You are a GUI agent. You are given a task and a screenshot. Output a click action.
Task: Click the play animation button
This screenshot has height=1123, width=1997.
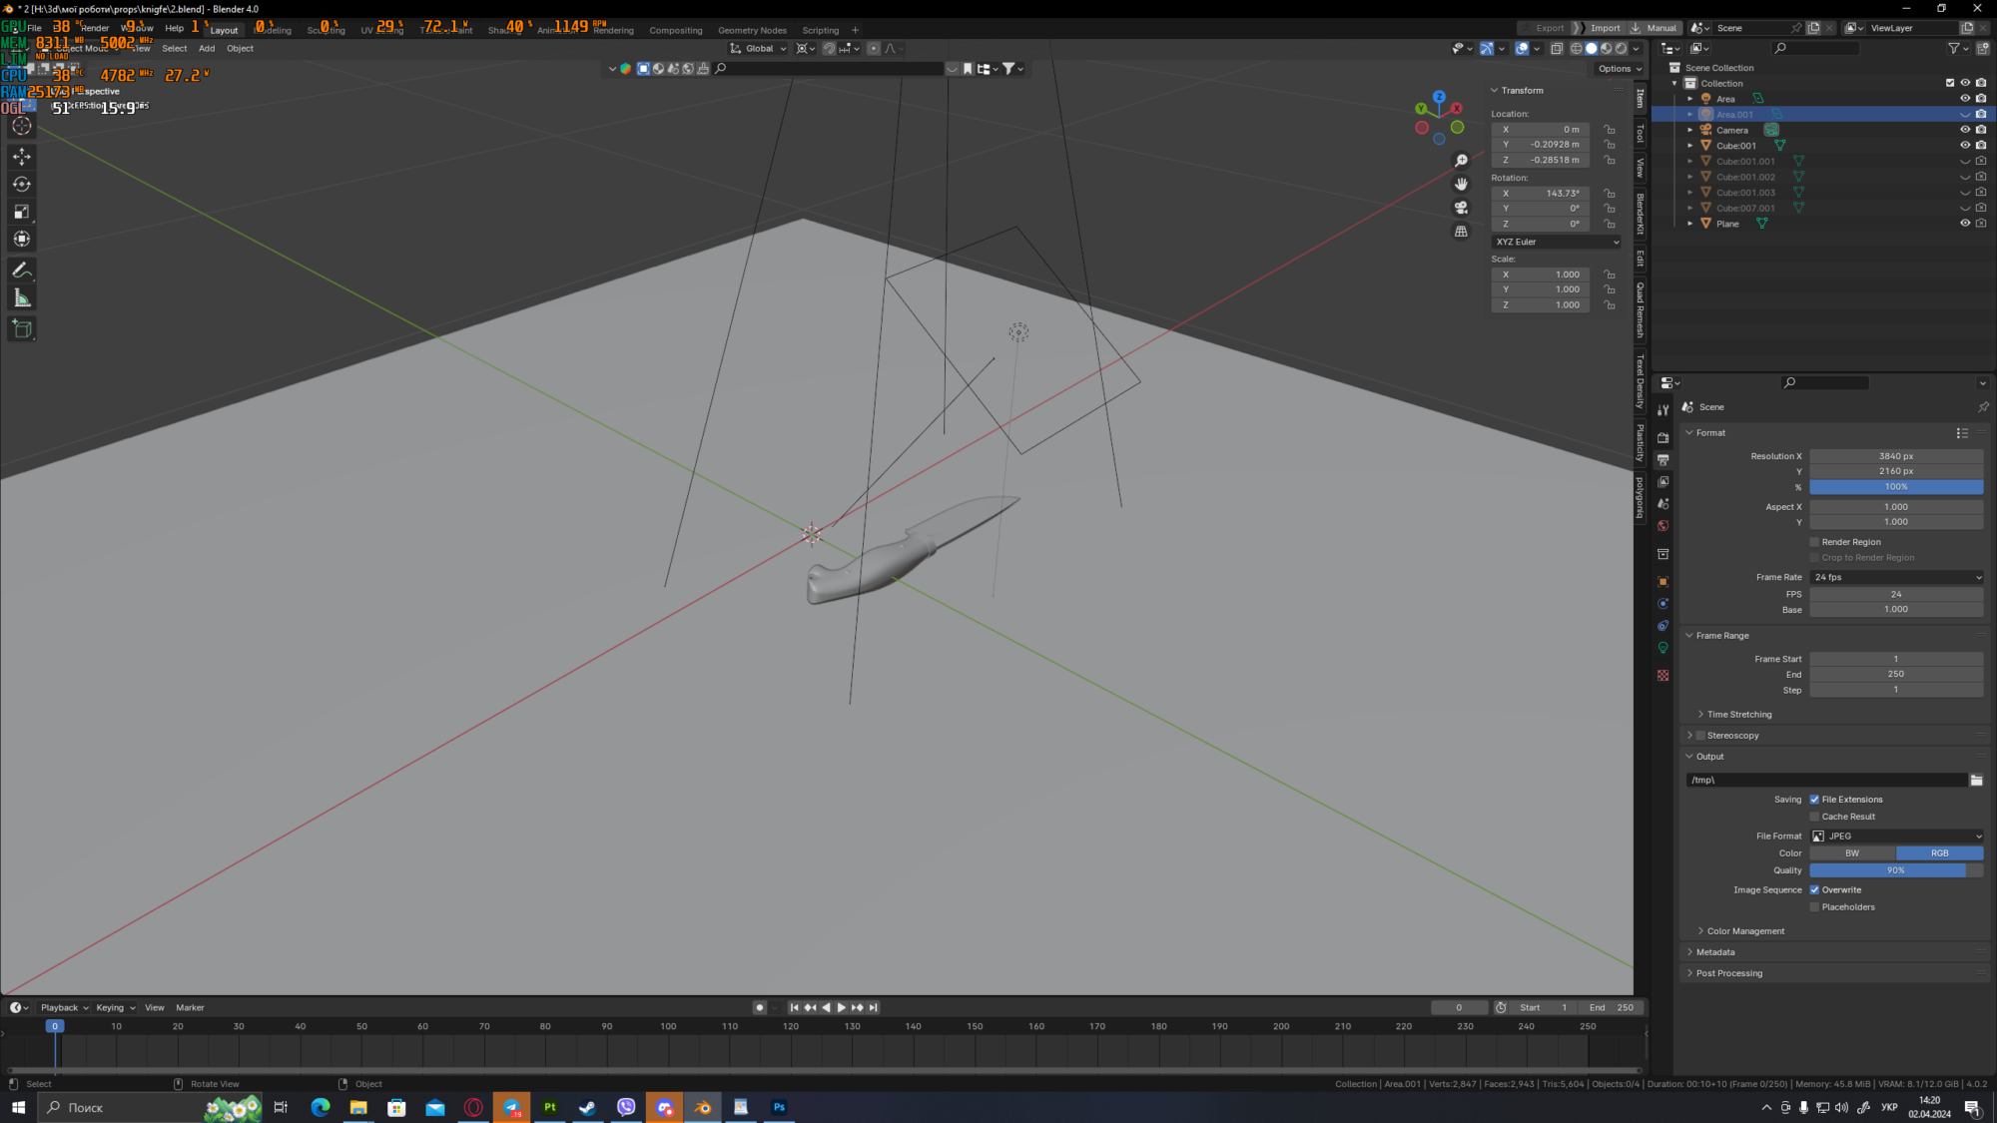click(841, 1007)
